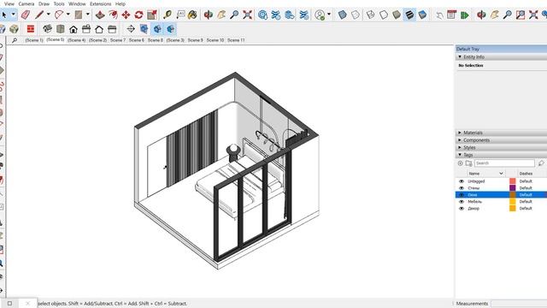The image size is (547, 308).
Task: Activate the Rotate tool
Action: click(x=138, y=15)
